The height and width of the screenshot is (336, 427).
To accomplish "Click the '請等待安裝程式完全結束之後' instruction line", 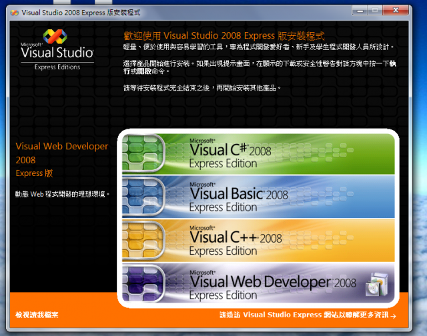I will click(202, 88).
